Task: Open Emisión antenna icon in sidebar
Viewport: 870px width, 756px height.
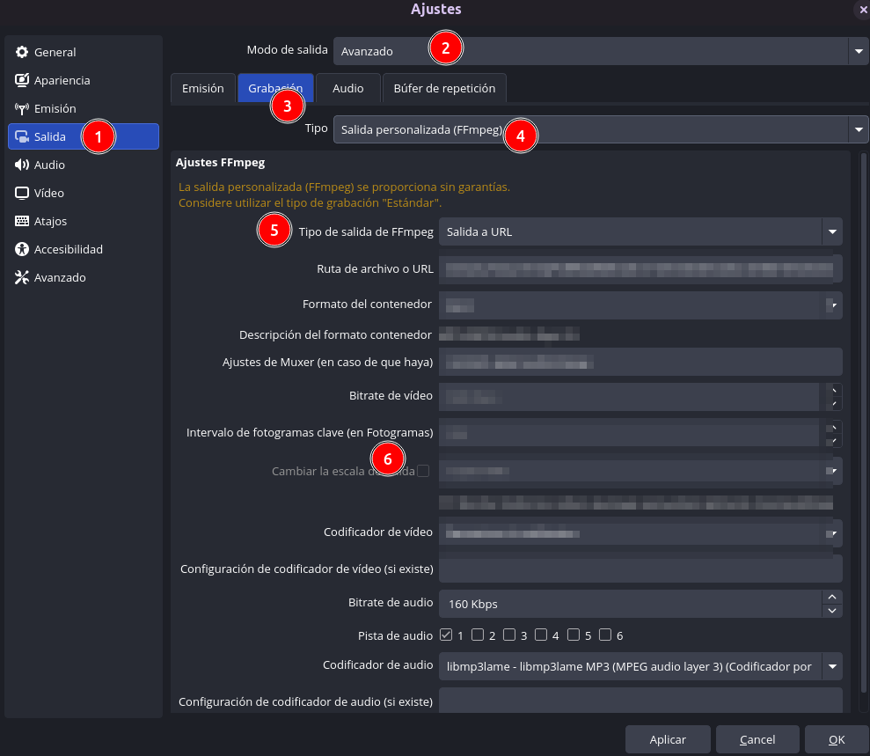Action: click(x=22, y=109)
